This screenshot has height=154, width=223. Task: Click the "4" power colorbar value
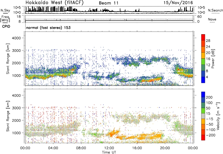coord(207,77)
